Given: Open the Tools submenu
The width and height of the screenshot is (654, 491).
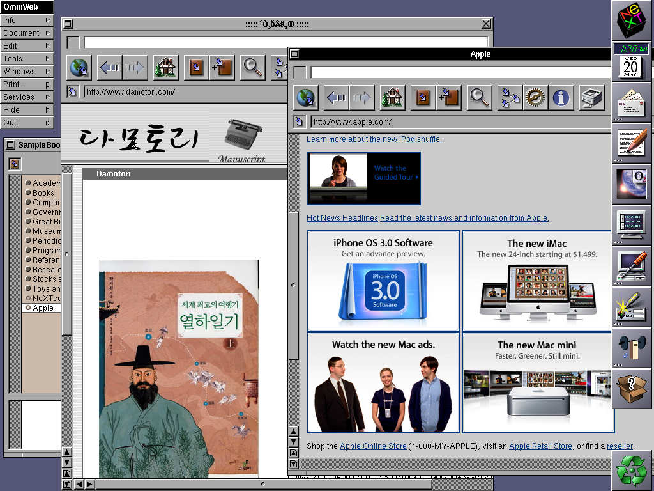Looking at the screenshot, I should tap(27, 58).
